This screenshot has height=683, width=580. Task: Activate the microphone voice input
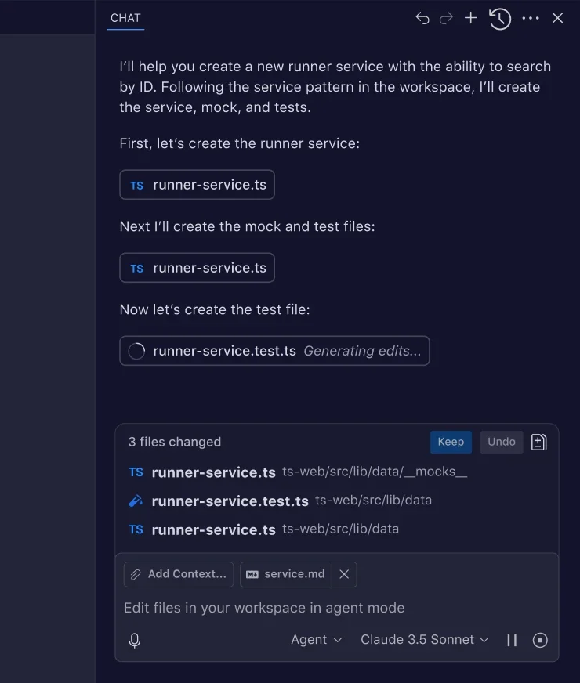[x=134, y=640]
